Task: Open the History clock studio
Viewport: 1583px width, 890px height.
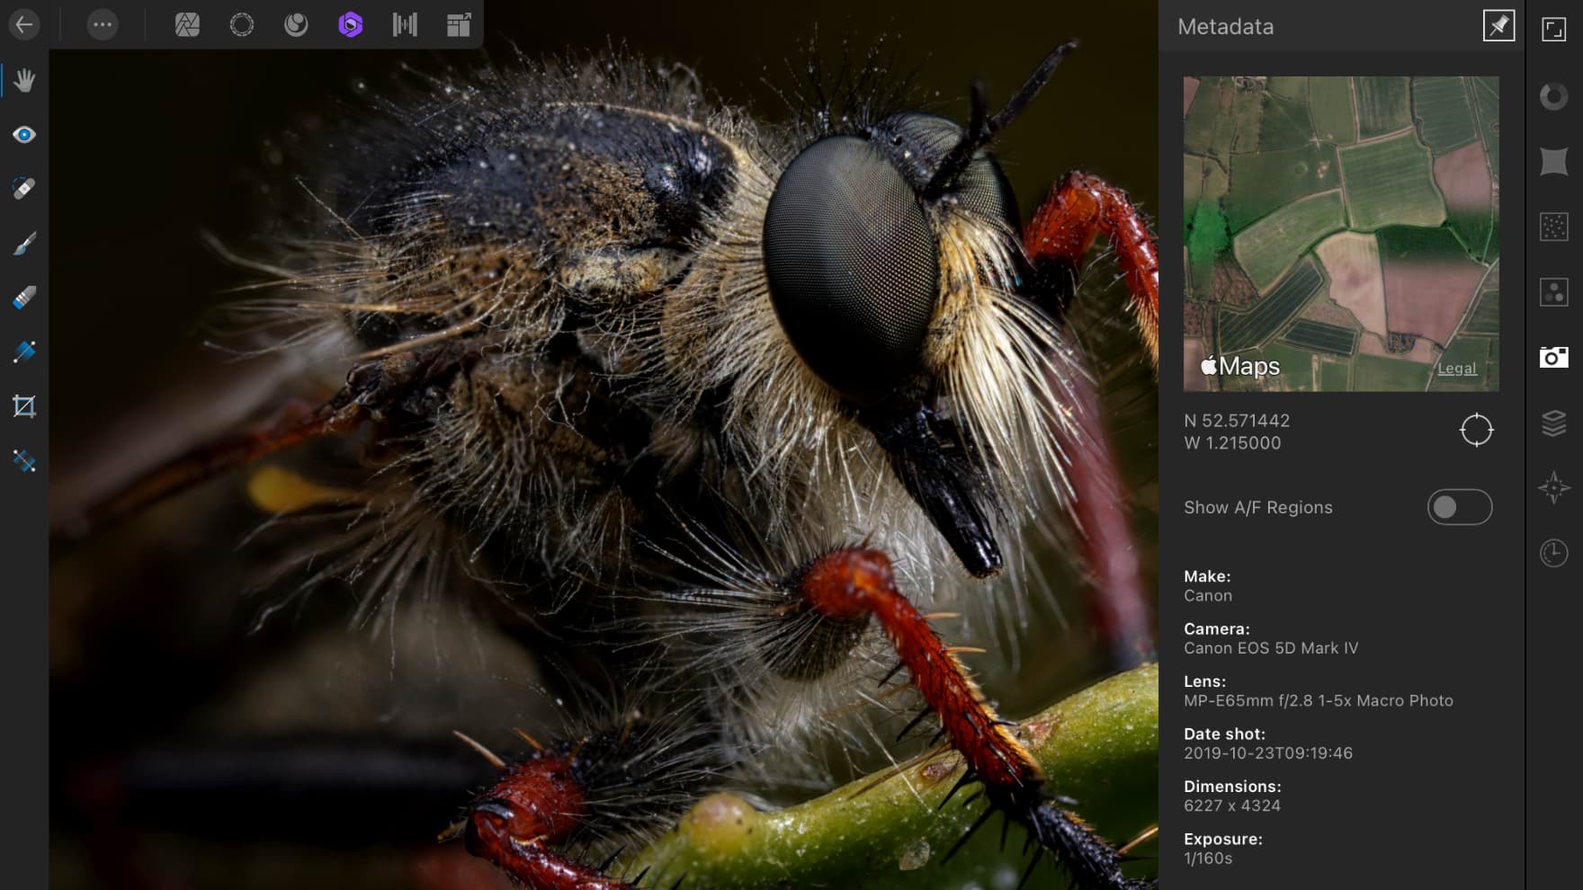Action: 1553,553
